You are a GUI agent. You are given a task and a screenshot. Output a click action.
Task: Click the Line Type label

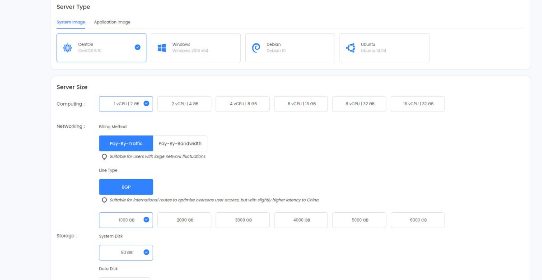[x=108, y=170]
